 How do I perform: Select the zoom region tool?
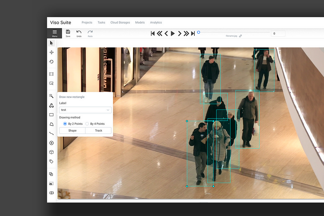[51, 84]
